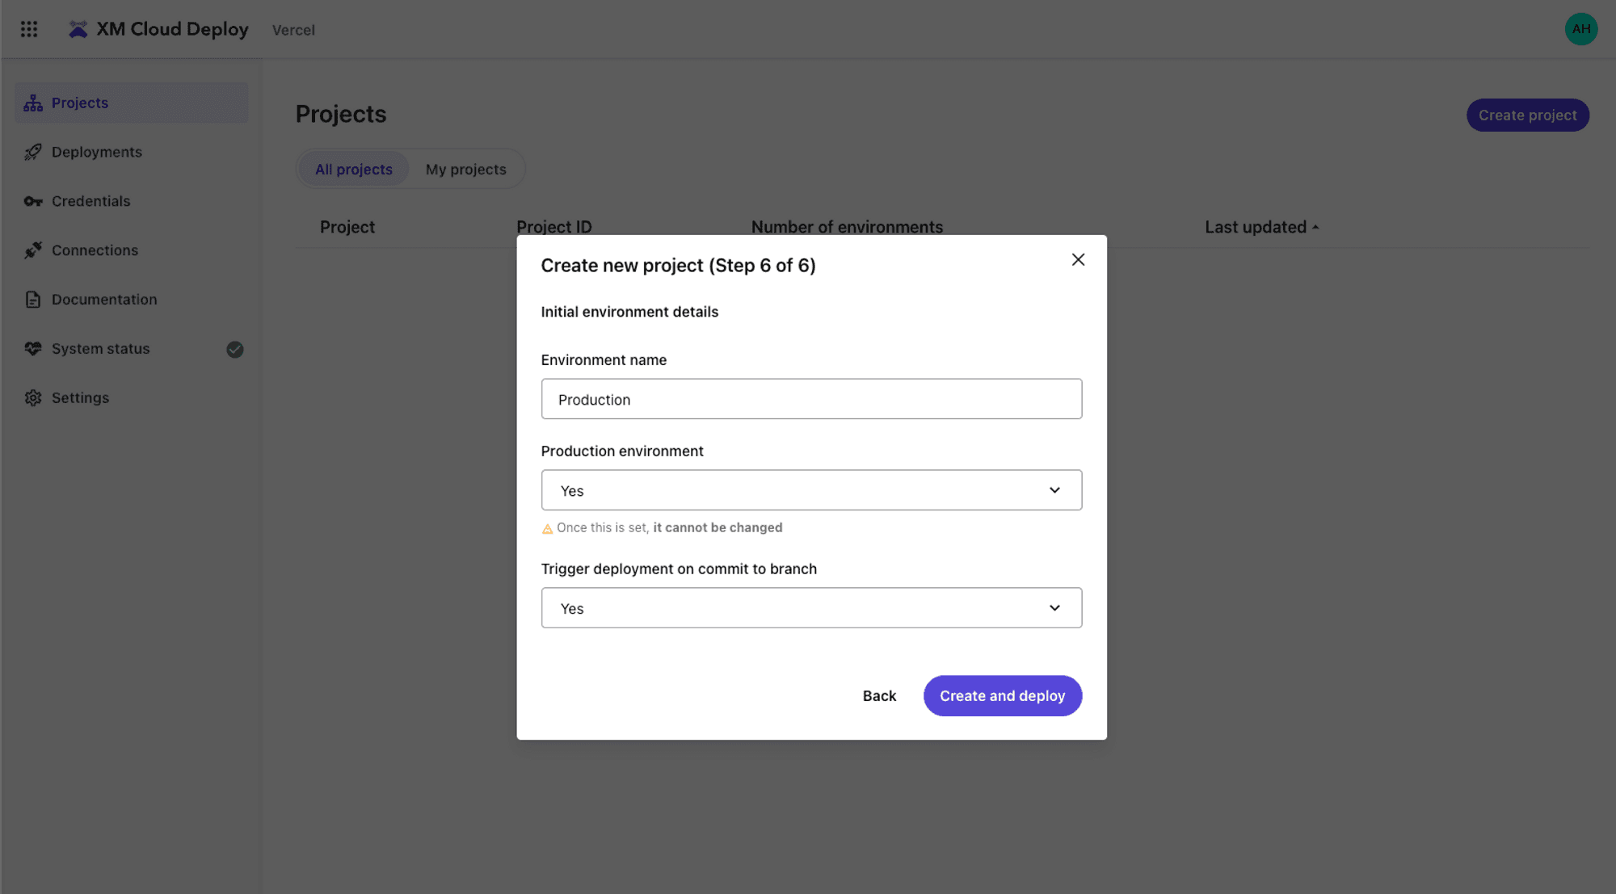Sort by Last updated column arrow

pos(1315,228)
